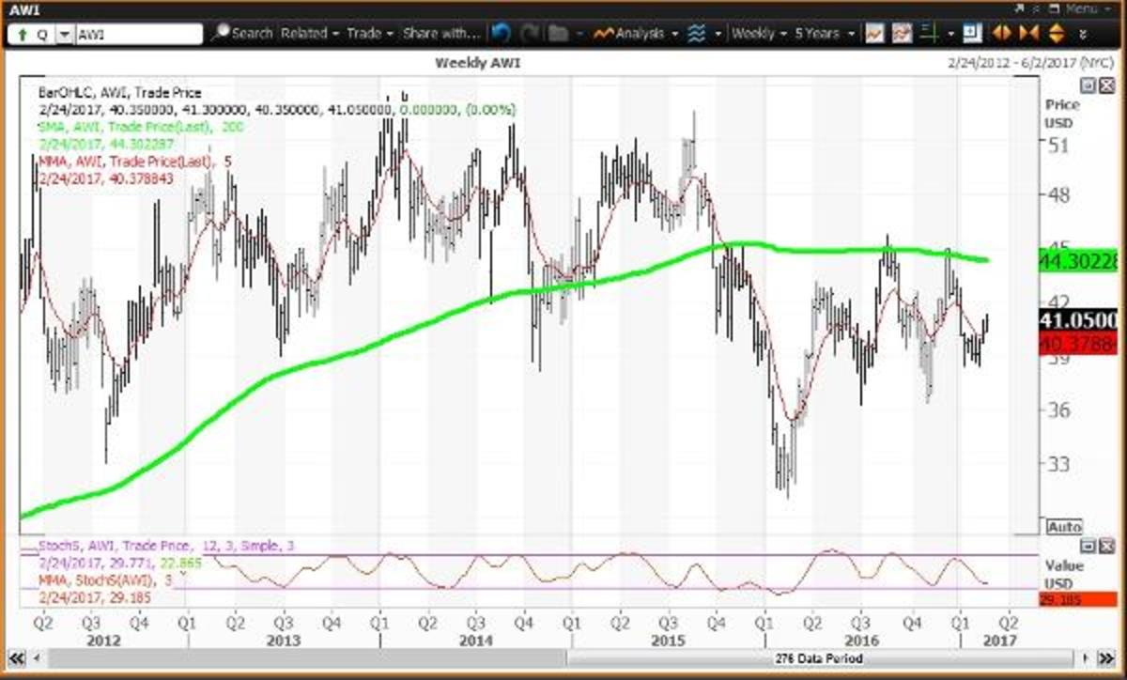1127x680 pixels.
Task: Click the 2/24/2012 - 6/2/2017 (NYC) date range
Action: pos(1030,62)
